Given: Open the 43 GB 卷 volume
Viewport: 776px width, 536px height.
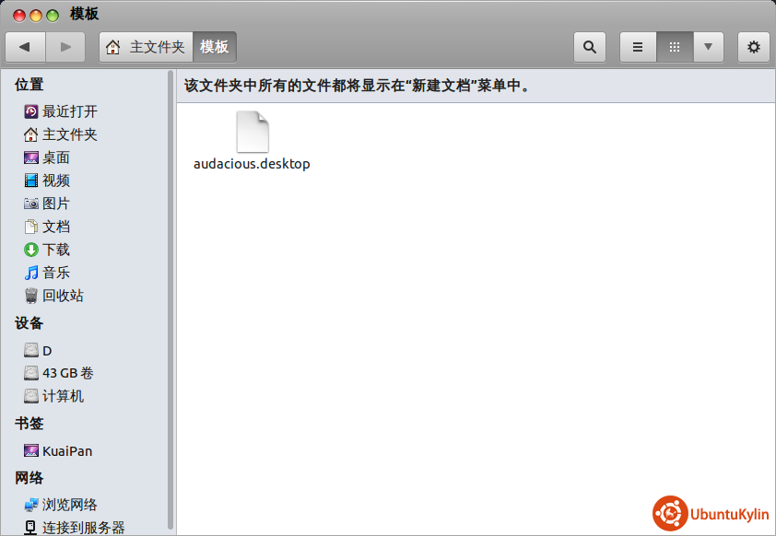Looking at the screenshot, I should click(x=67, y=373).
